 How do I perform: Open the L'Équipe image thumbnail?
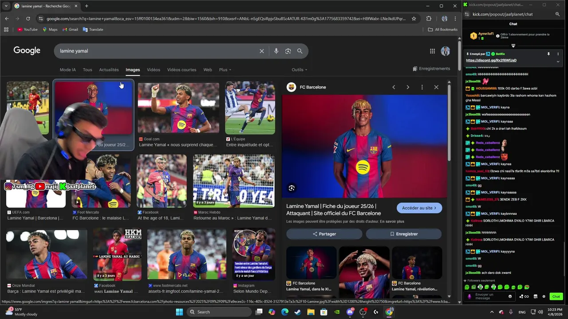pyautogui.click(x=250, y=108)
